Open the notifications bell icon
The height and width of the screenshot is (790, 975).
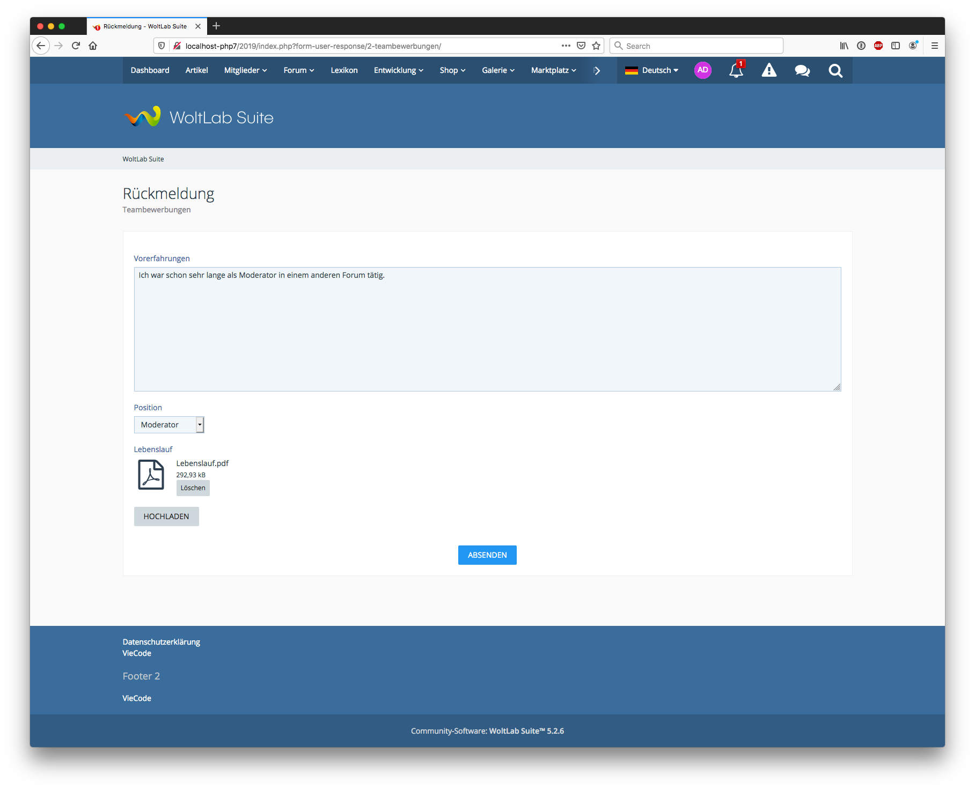pyautogui.click(x=736, y=71)
